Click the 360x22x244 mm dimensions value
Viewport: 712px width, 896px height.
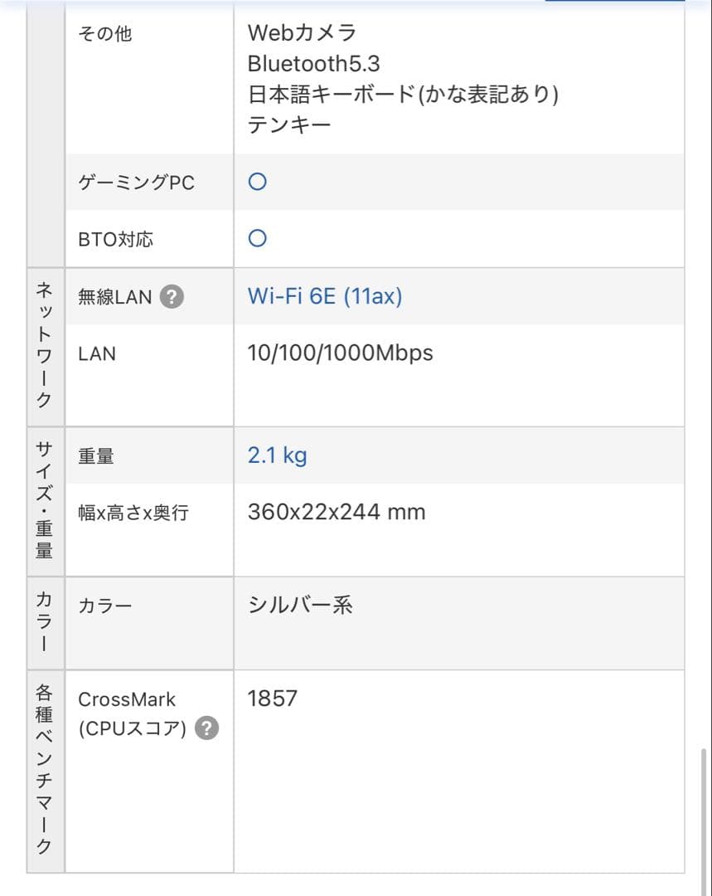(337, 512)
